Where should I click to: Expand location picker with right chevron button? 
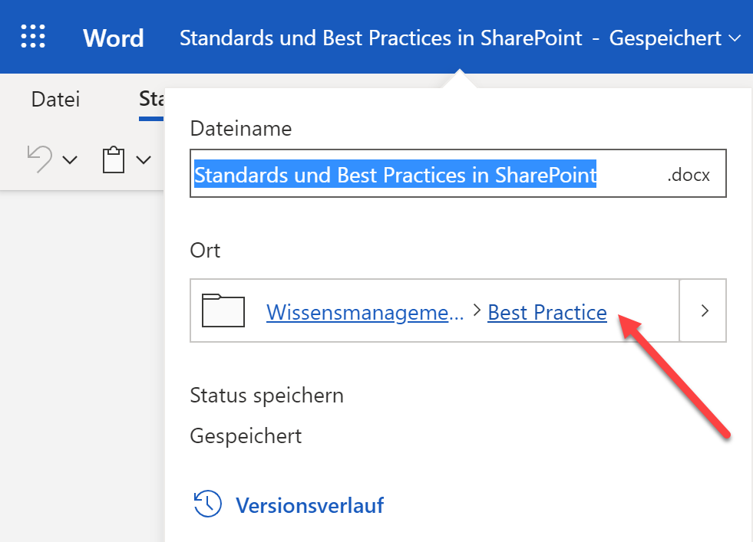[703, 310]
